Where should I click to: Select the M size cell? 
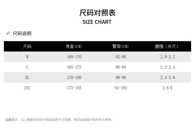tap(27, 57)
